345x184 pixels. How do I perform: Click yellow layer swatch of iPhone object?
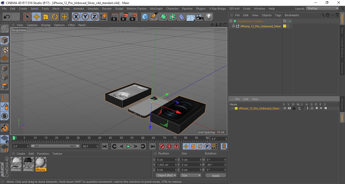click(285, 26)
